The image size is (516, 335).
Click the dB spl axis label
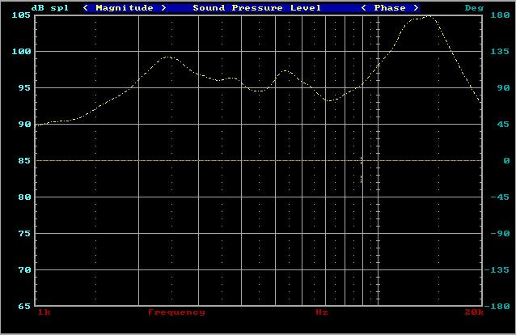(x=50, y=7)
